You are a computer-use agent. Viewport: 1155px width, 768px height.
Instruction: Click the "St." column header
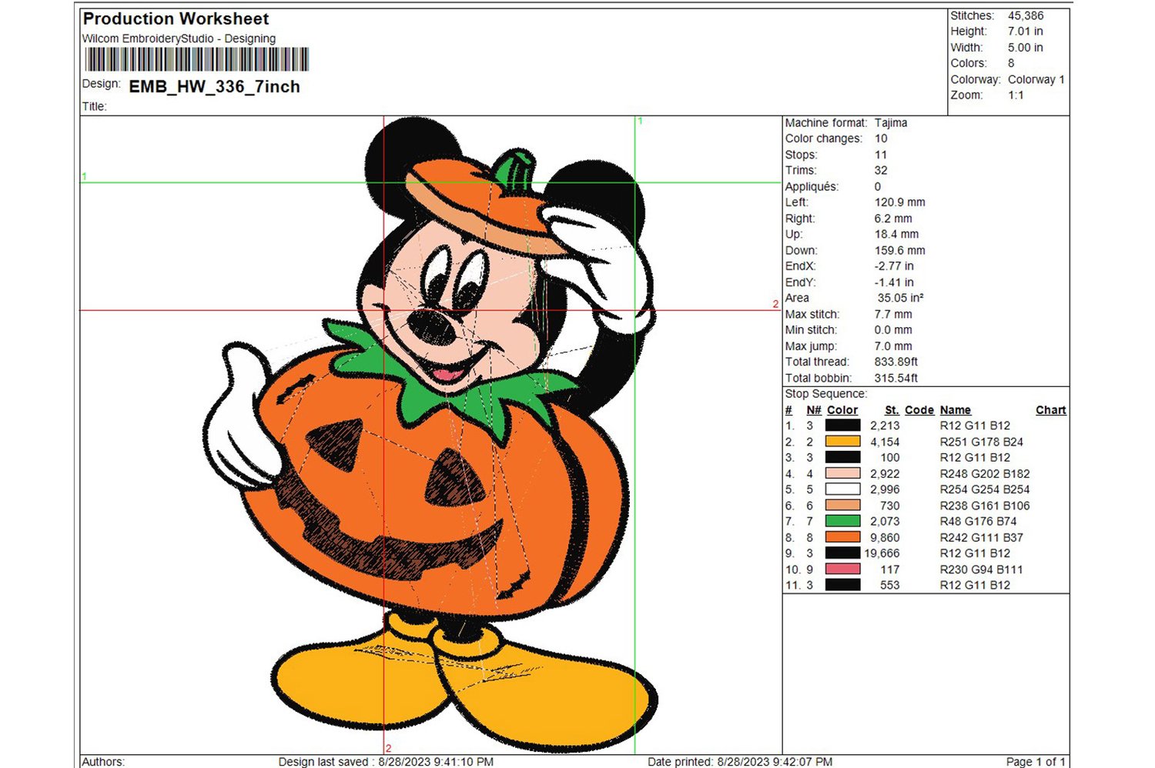pos(892,410)
